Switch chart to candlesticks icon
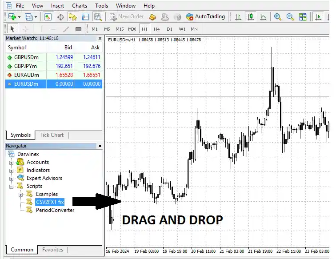Image resolution: width=336 pixels, height=259 pixels. pyautogui.click(x=251, y=17)
